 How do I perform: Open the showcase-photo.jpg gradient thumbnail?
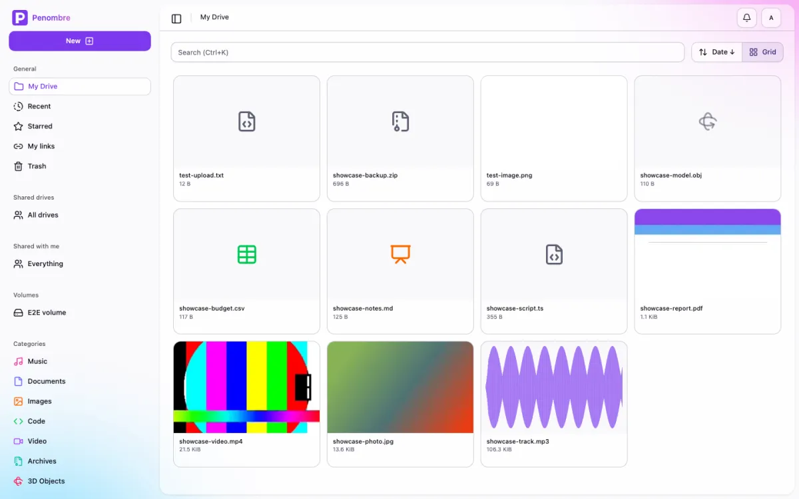[x=400, y=387]
